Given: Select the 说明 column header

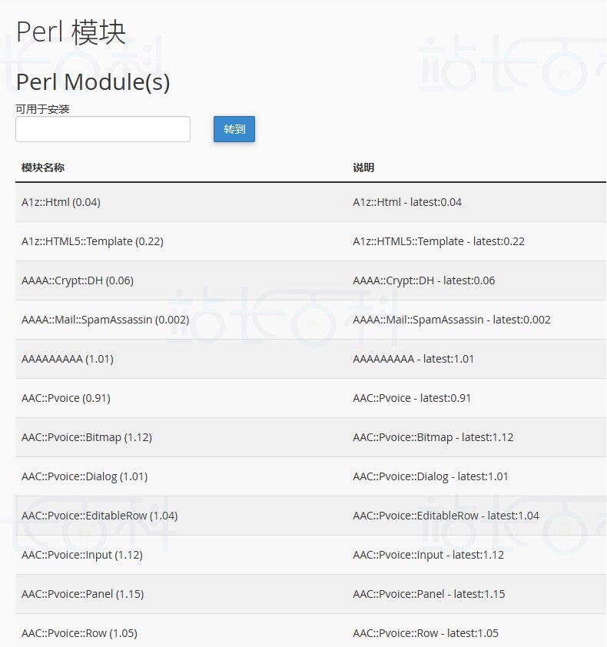Looking at the screenshot, I should [363, 168].
